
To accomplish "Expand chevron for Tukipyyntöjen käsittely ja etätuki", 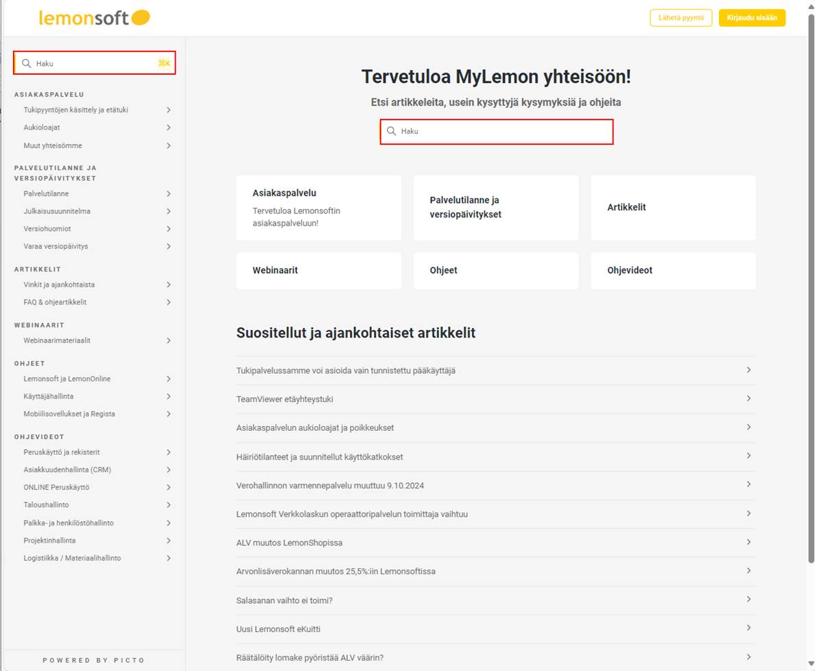I will click(x=168, y=110).
